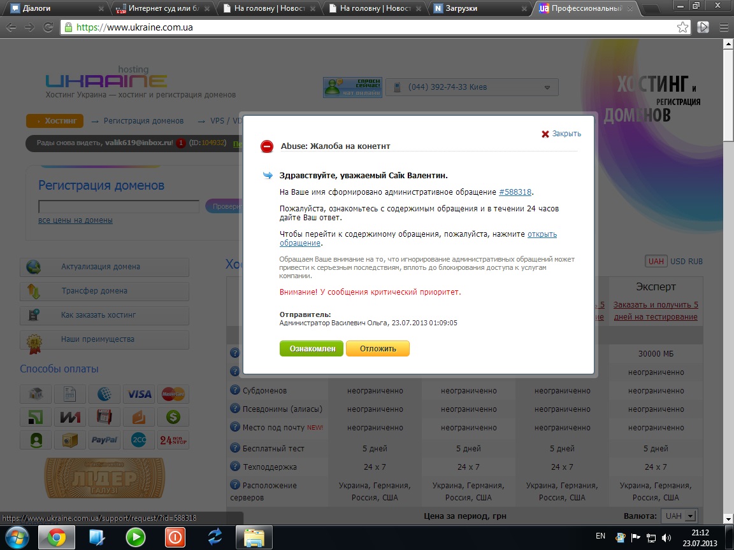Close the abuse dialog via Закрыть

tap(561, 134)
